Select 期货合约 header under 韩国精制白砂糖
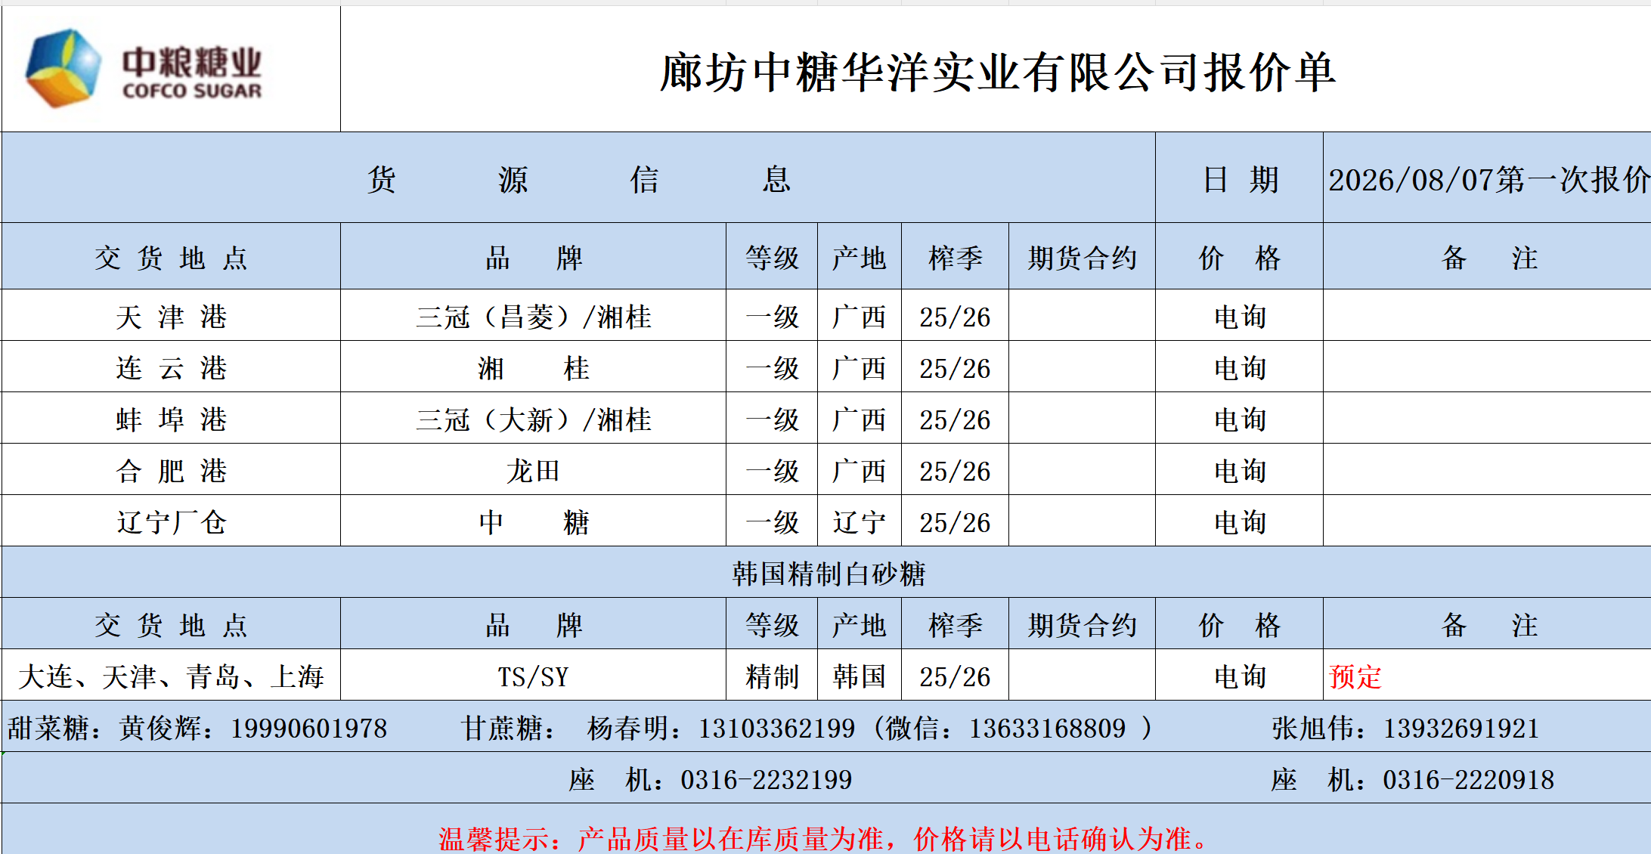1651x854 pixels. pyautogui.click(x=1082, y=624)
